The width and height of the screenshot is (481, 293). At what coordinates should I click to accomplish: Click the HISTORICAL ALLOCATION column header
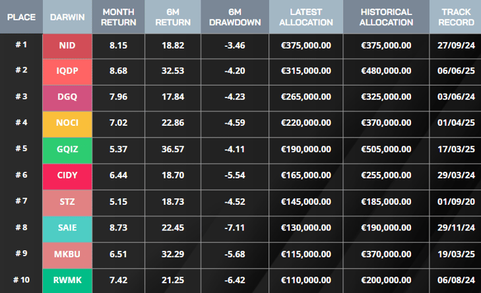point(386,17)
